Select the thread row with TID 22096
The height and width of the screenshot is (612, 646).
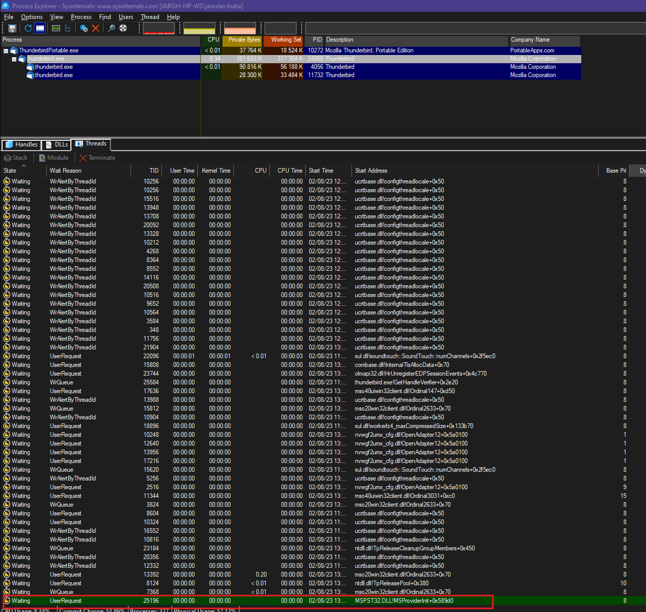[323, 356]
